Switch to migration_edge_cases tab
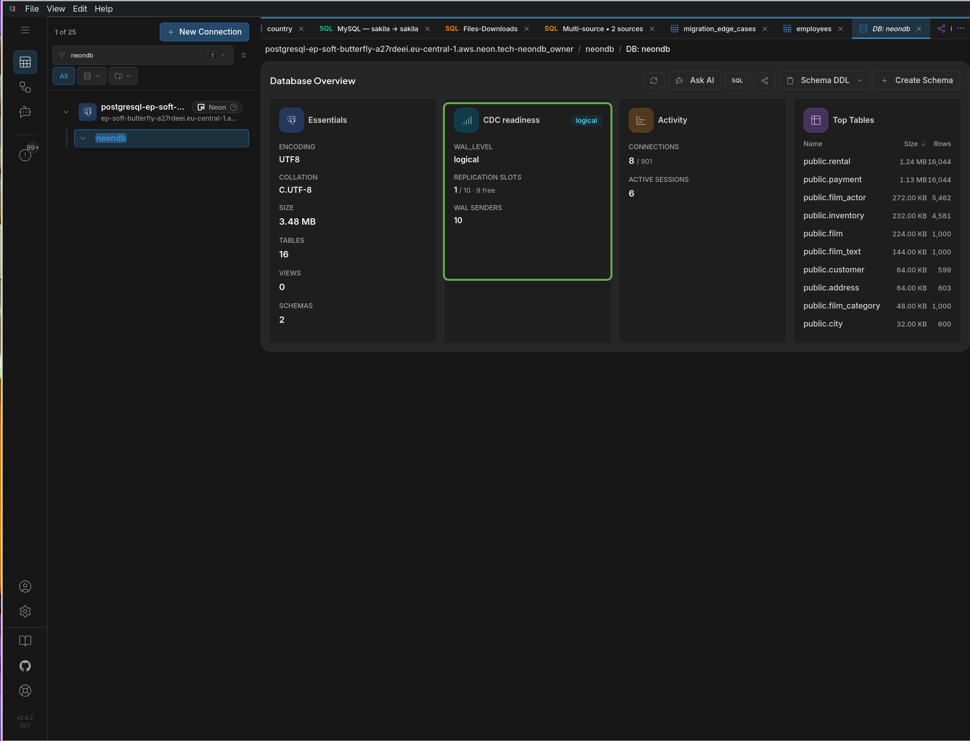This screenshot has height=741, width=970. [719, 29]
